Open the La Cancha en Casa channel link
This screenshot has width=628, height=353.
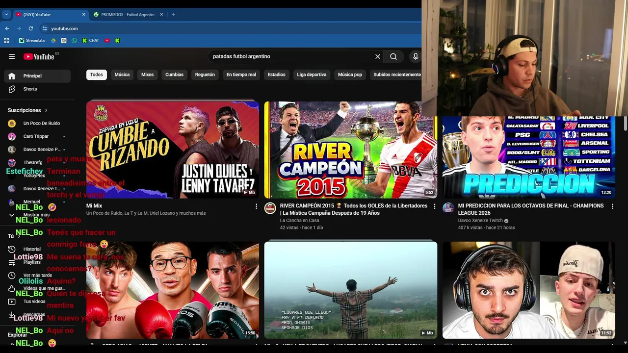(x=299, y=221)
